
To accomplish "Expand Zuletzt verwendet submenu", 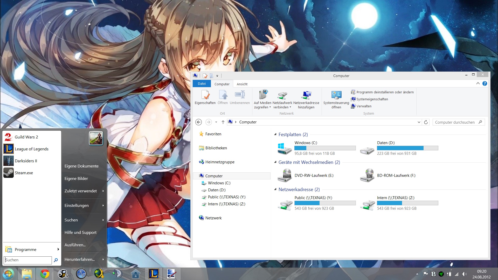I will point(84,191).
